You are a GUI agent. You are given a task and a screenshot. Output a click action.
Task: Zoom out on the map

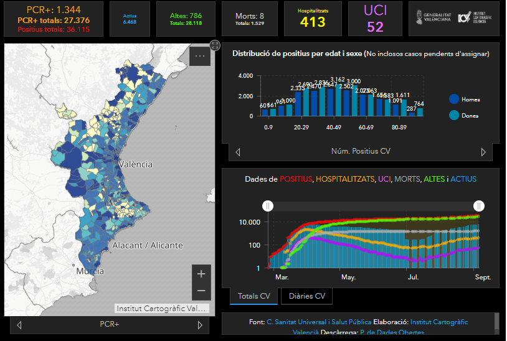point(201,291)
